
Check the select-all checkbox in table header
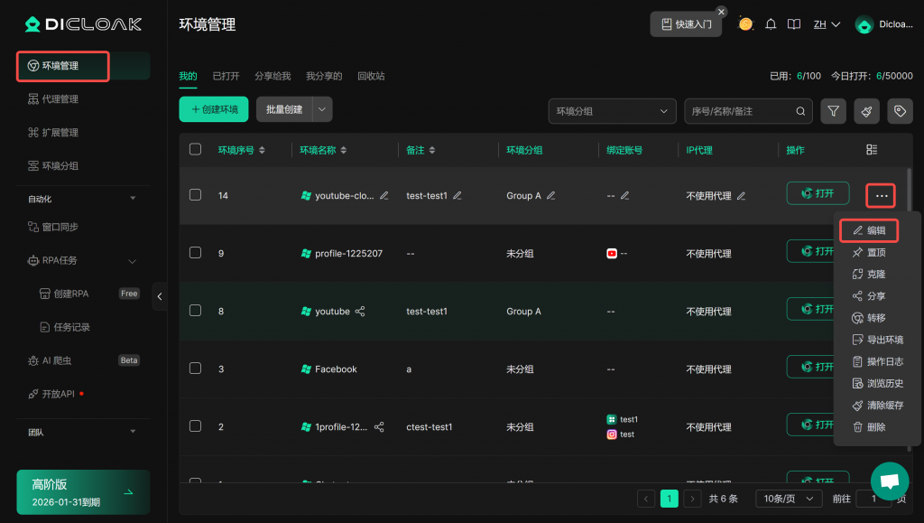(195, 150)
